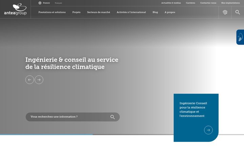
Task: Open the A propos menu
Action: point(170,12)
